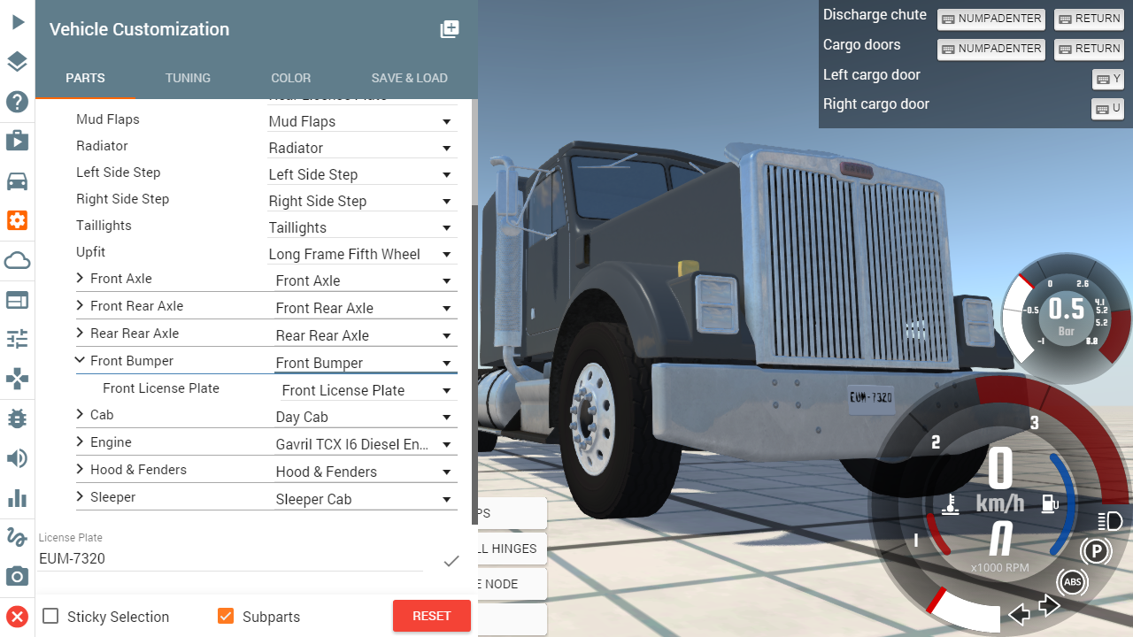Click the red RESET button
Viewport: 1133px width, 637px height.
click(x=432, y=616)
